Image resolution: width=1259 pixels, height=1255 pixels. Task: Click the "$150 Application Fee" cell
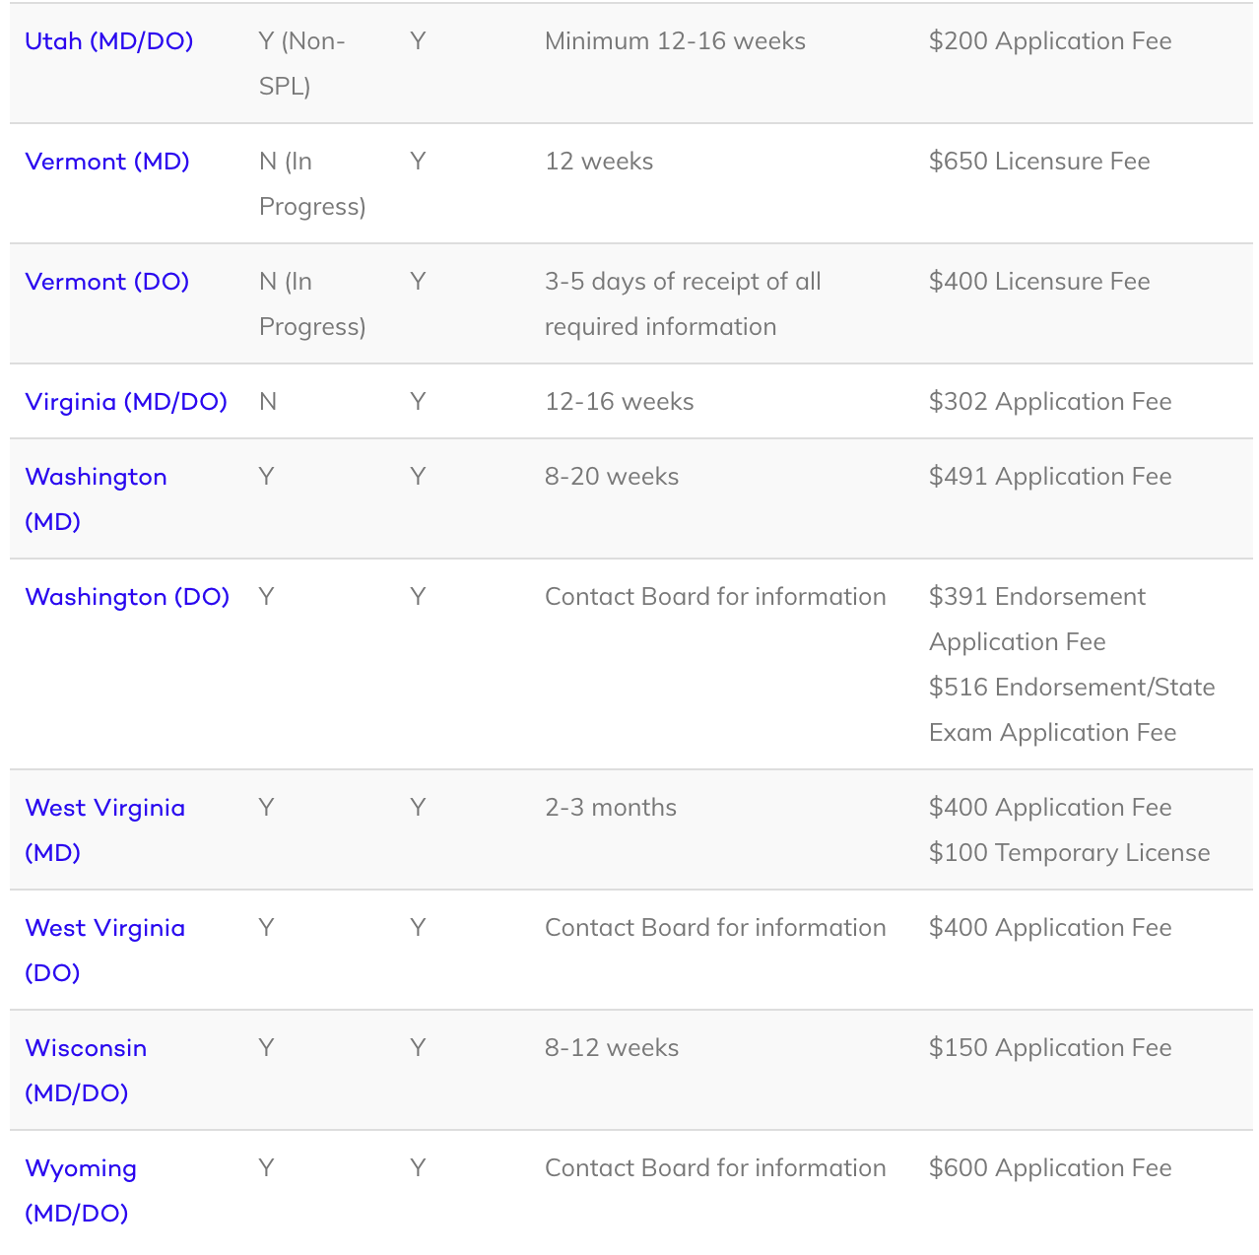tap(1049, 1048)
